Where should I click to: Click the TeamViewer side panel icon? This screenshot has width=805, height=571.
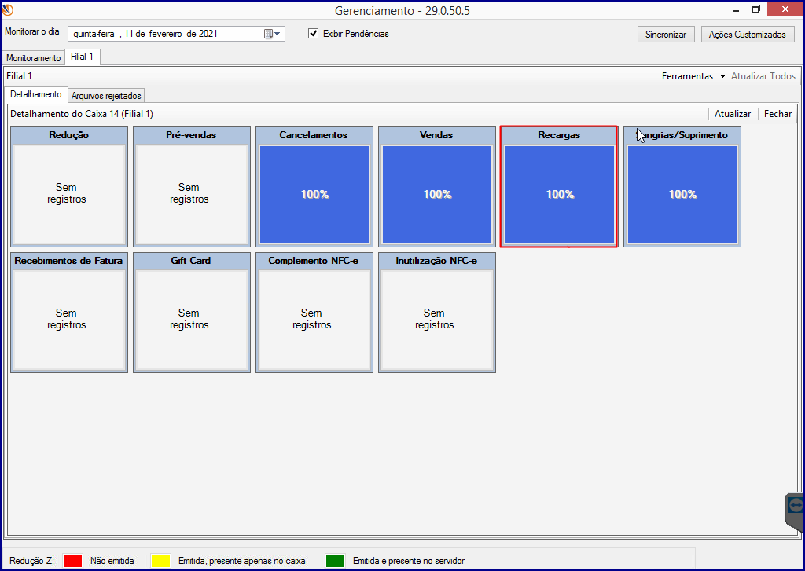pyautogui.click(x=796, y=511)
